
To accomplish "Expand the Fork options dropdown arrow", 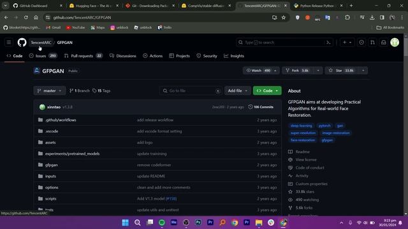I will 318,71.
